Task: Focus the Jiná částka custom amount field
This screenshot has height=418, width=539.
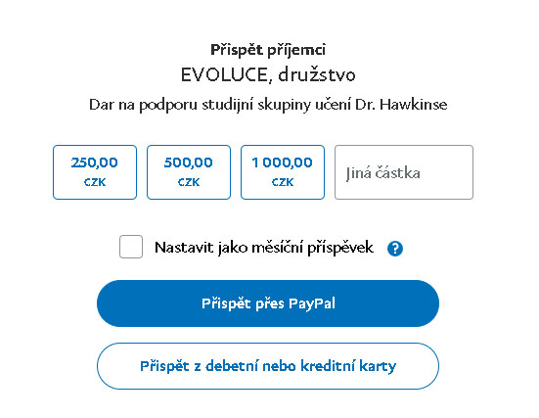Action: click(404, 172)
